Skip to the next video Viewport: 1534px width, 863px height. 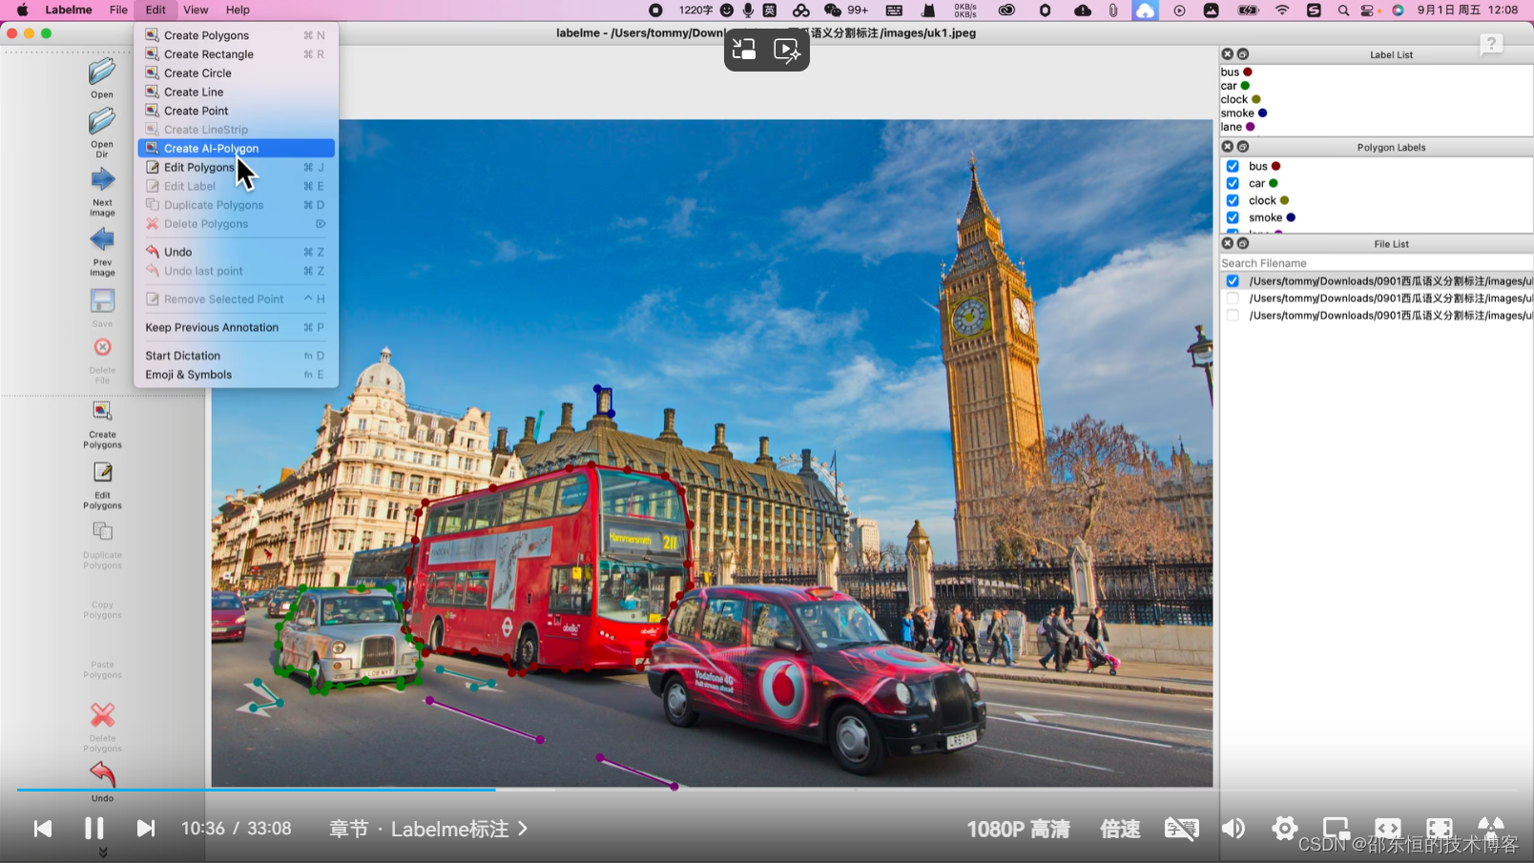[x=145, y=829]
